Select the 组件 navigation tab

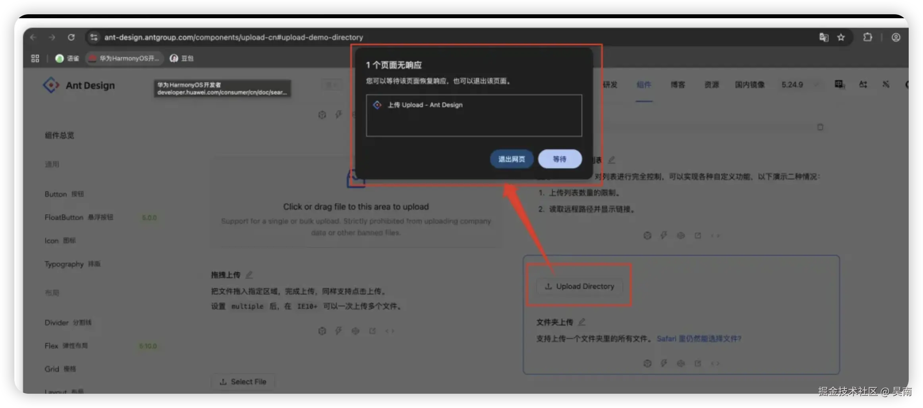[x=644, y=85]
